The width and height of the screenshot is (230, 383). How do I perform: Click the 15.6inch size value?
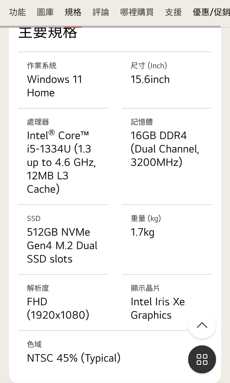coord(150,79)
